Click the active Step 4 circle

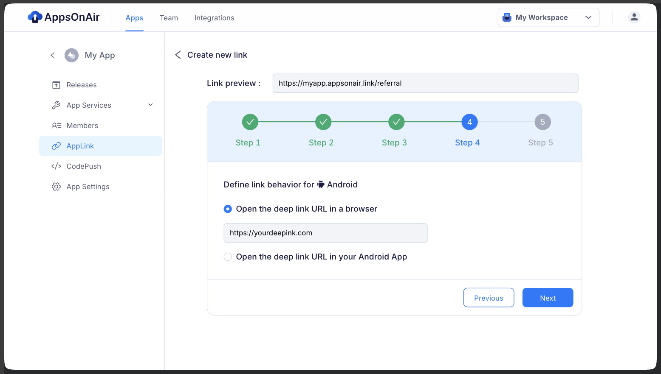(469, 122)
